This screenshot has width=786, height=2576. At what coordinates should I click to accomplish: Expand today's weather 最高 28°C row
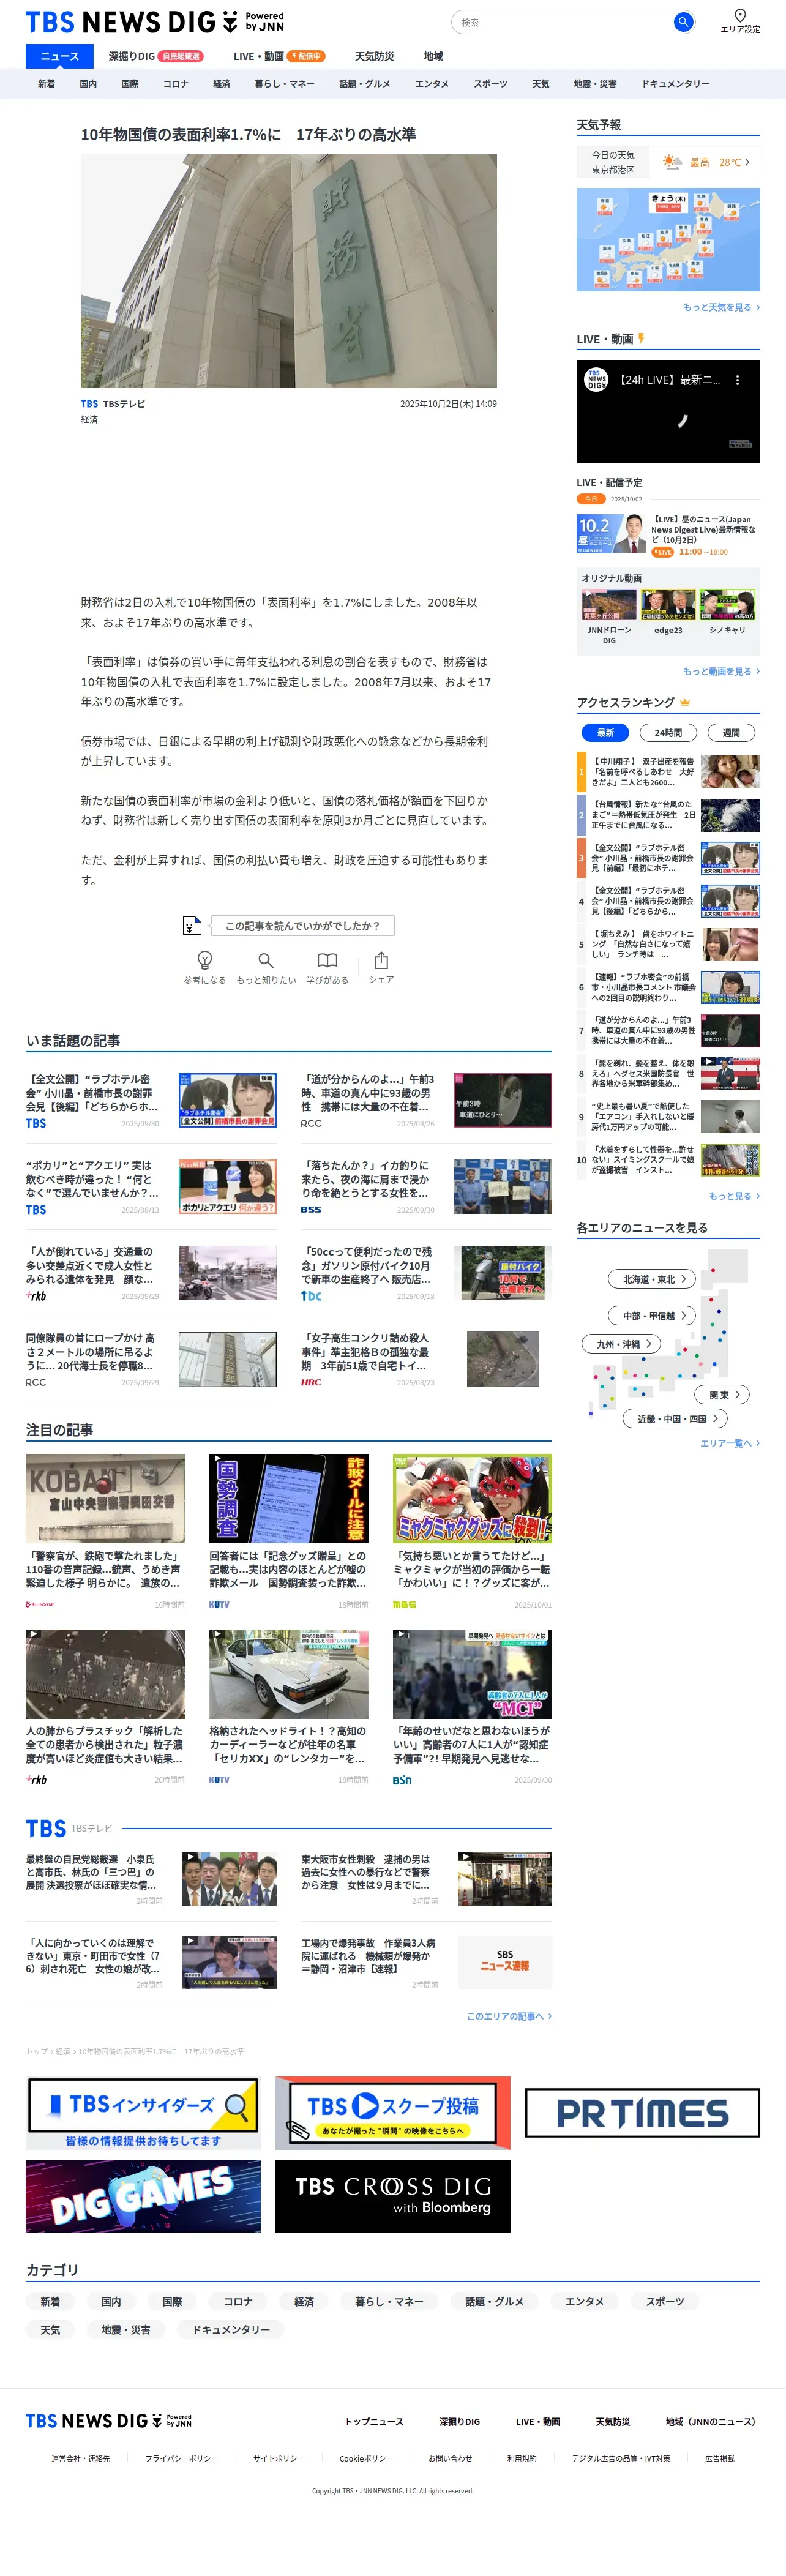706,162
